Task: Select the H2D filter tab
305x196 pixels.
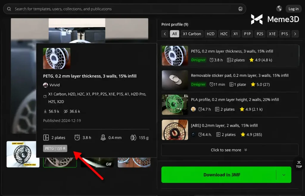Action: pyautogui.click(x=211, y=34)
